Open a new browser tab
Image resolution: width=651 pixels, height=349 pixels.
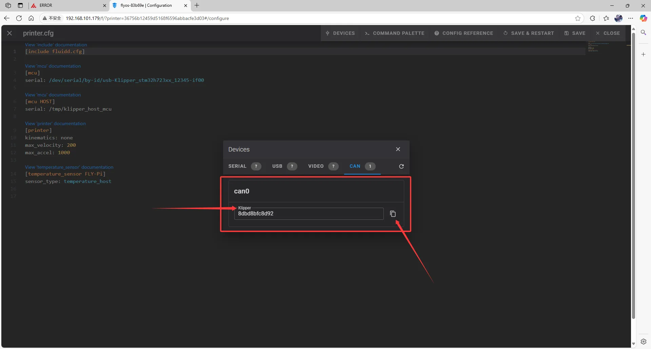click(197, 5)
